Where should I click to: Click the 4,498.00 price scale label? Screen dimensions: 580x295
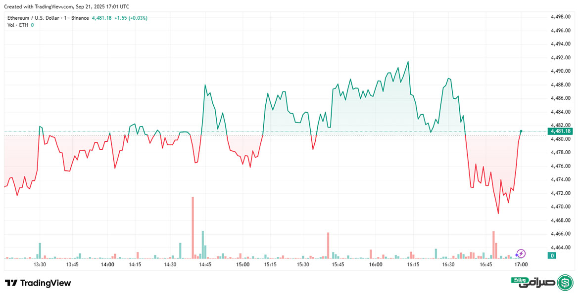tap(561, 17)
